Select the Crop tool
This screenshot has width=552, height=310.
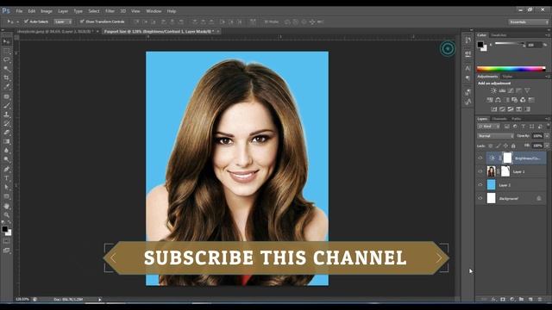click(6, 78)
